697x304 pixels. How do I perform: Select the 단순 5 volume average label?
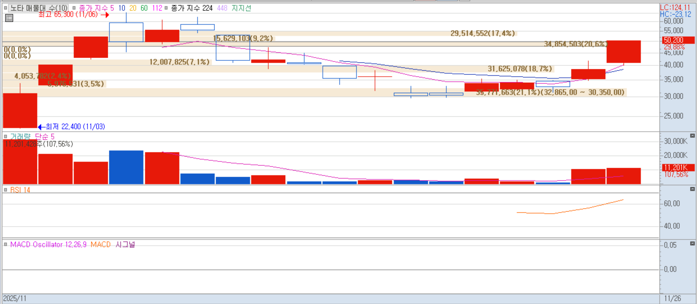point(45,136)
